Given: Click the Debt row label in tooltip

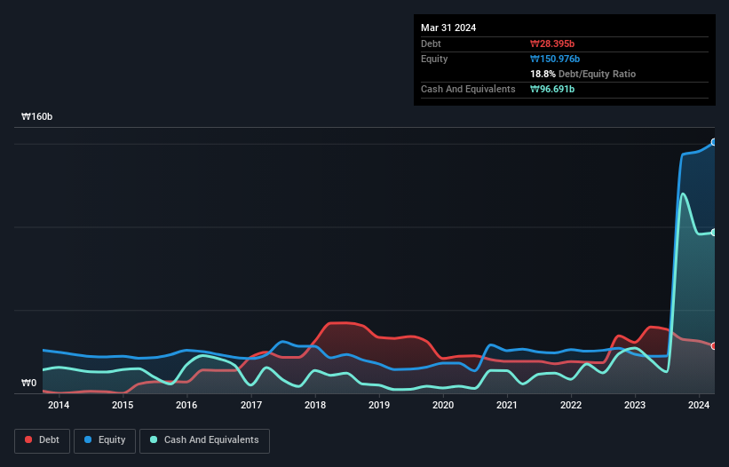Looking at the screenshot, I should click(x=431, y=44).
